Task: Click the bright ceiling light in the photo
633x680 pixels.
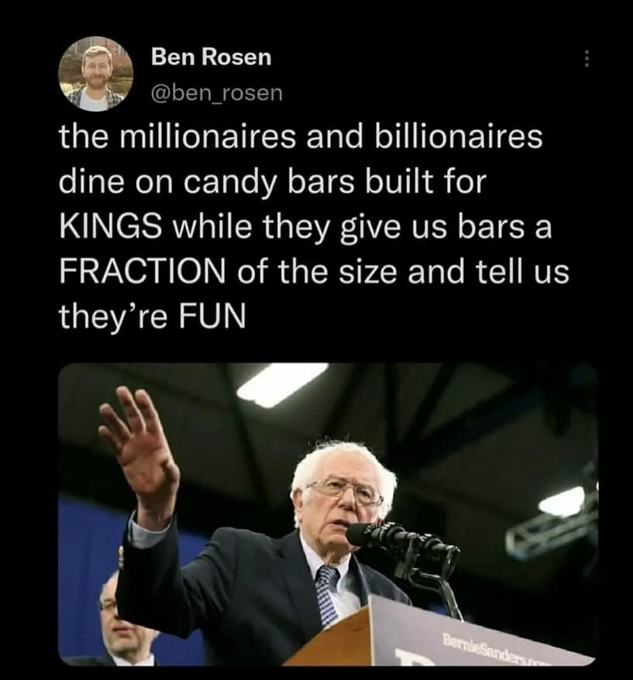Action: pyautogui.click(x=280, y=383)
